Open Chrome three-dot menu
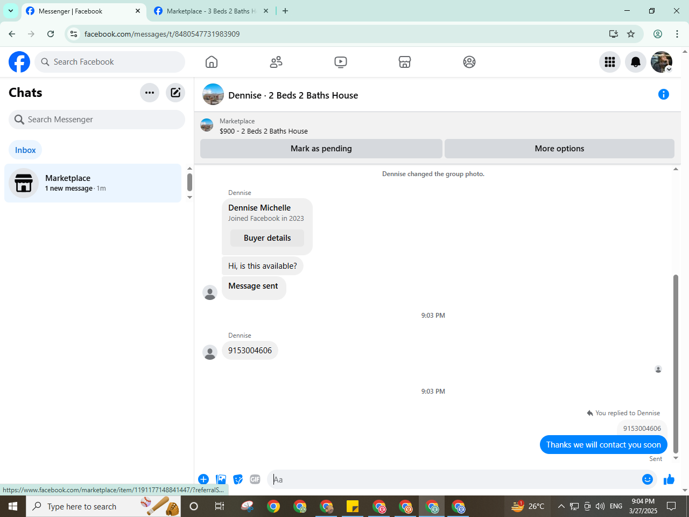The width and height of the screenshot is (689, 517). pyautogui.click(x=677, y=34)
